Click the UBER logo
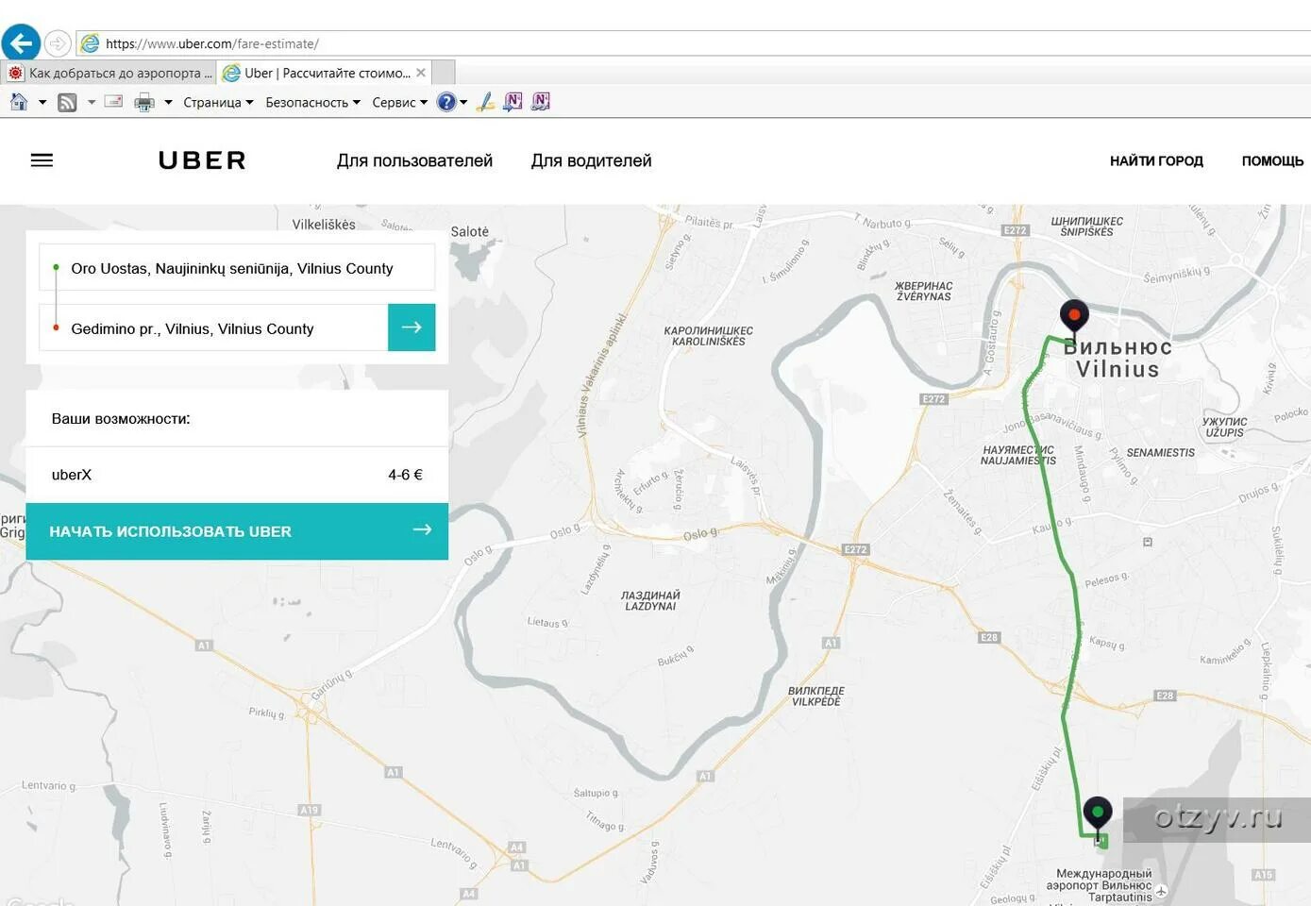This screenshot has width=1311, height=906. pos(202,160)
